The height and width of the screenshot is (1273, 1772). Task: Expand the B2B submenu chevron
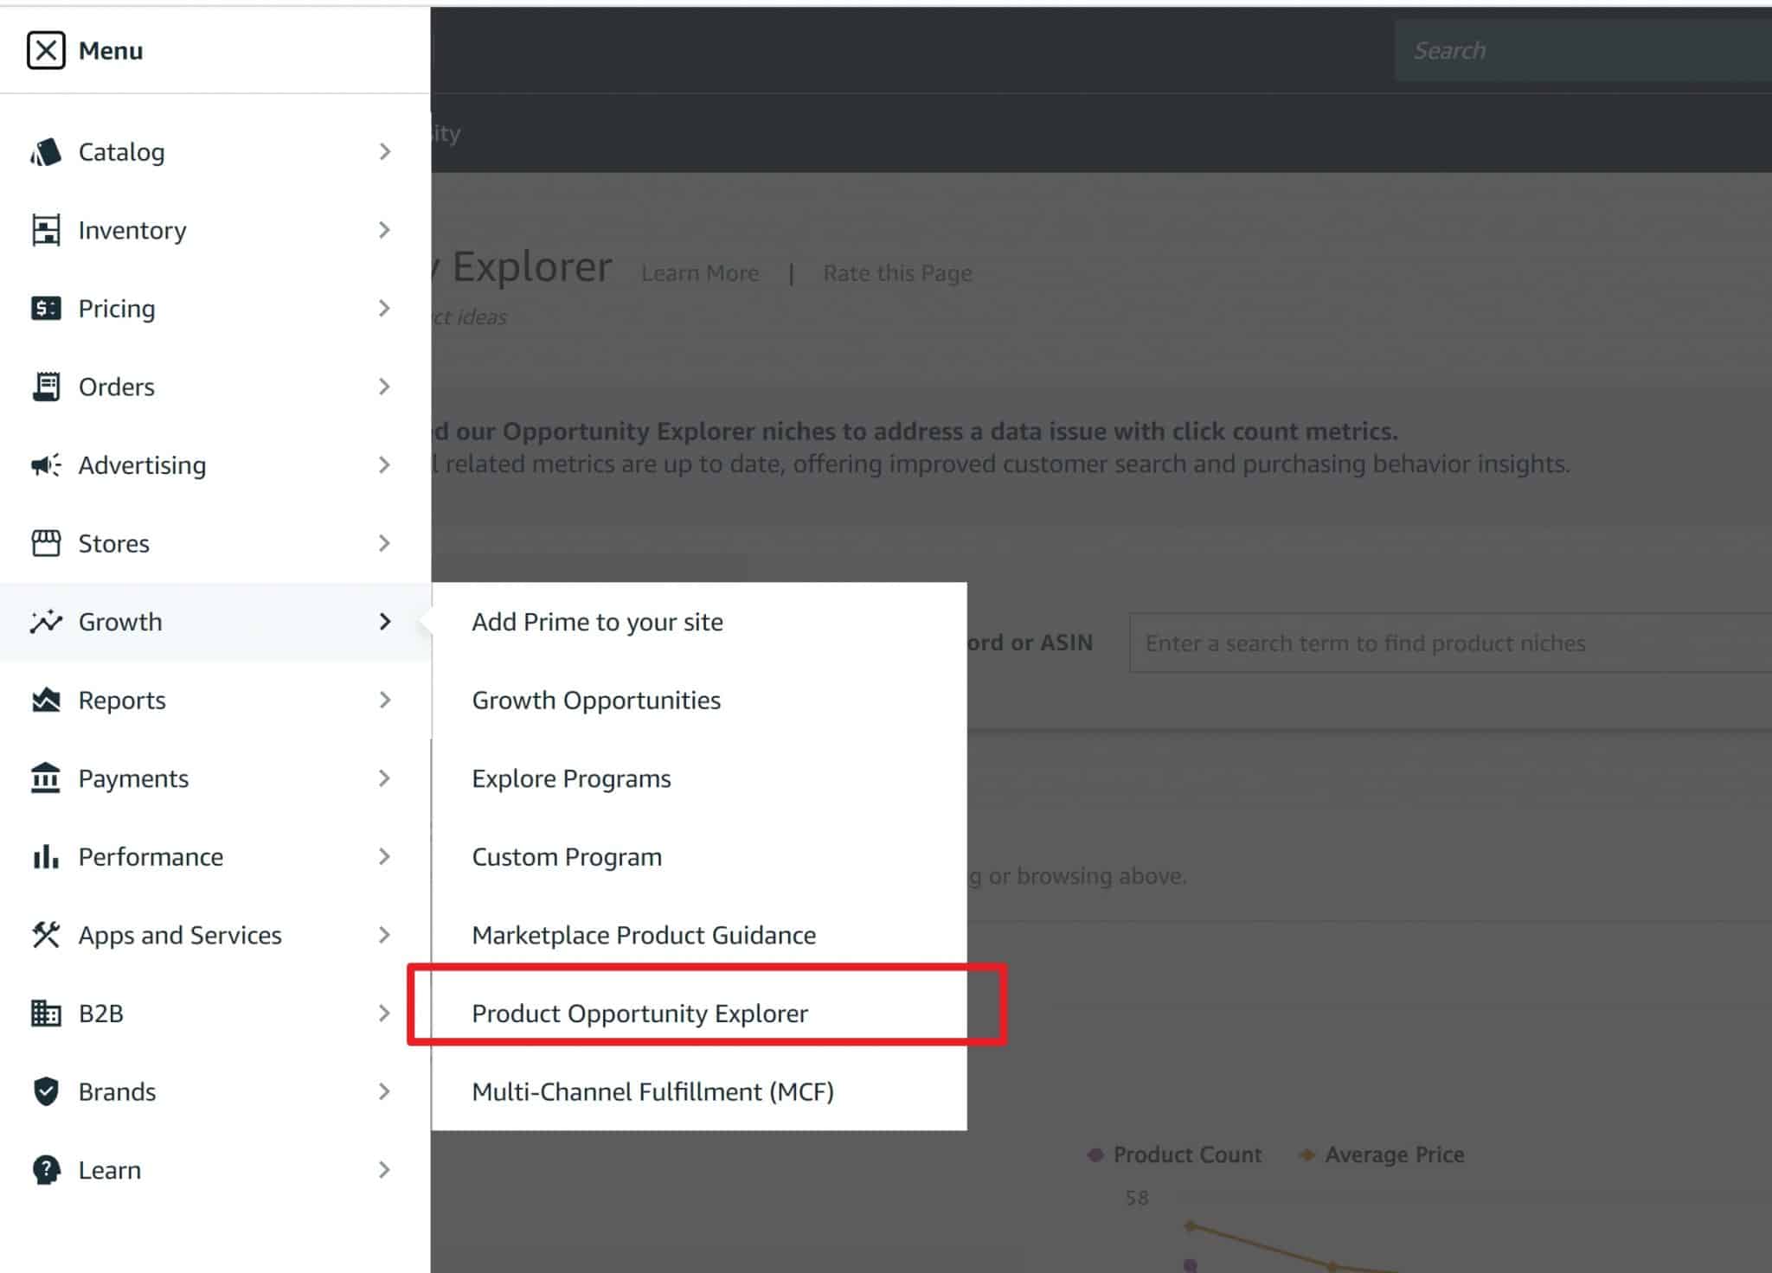click(x=385, y=1013)
